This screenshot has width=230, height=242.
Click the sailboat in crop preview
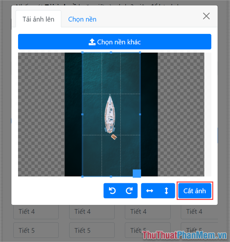(110, 114)
